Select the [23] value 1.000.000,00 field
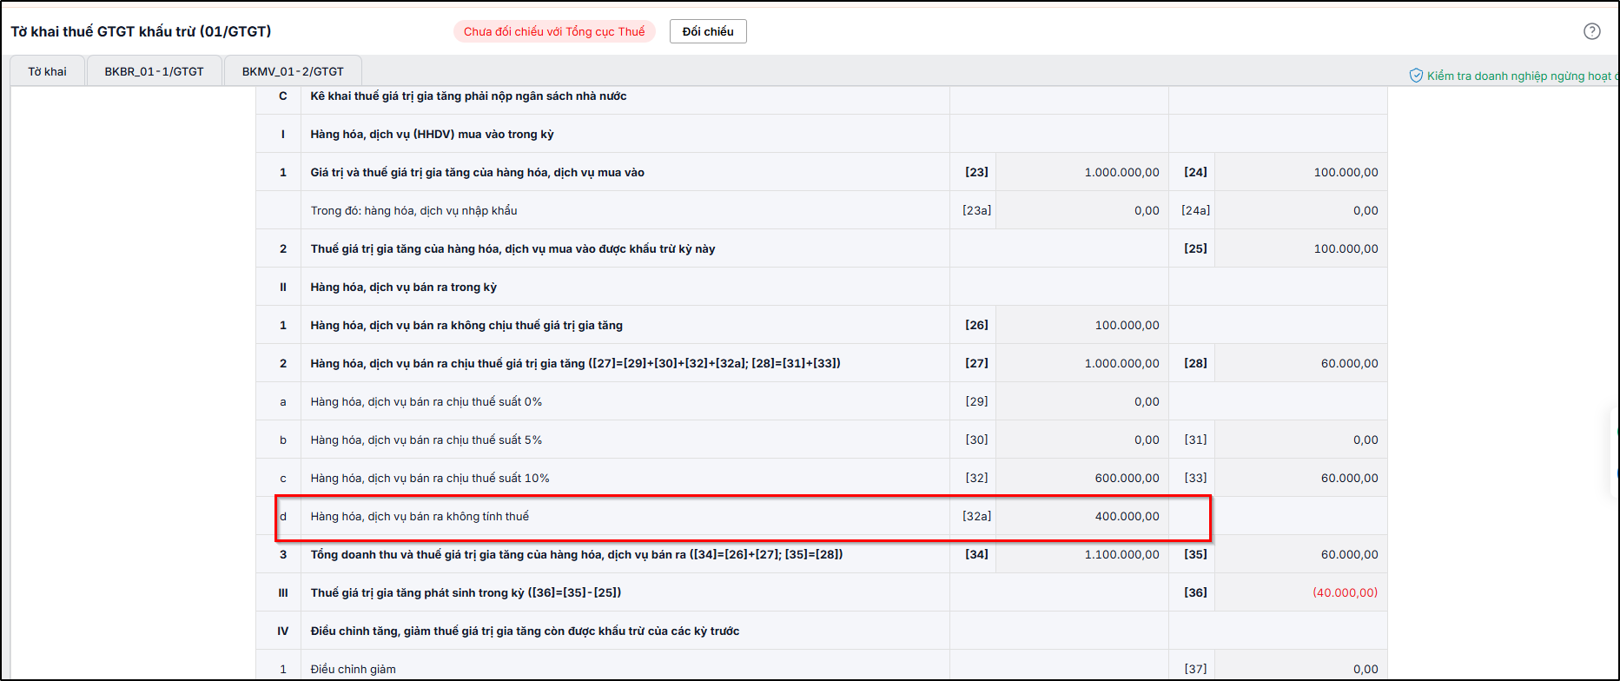 click(x=1081, y=172)
